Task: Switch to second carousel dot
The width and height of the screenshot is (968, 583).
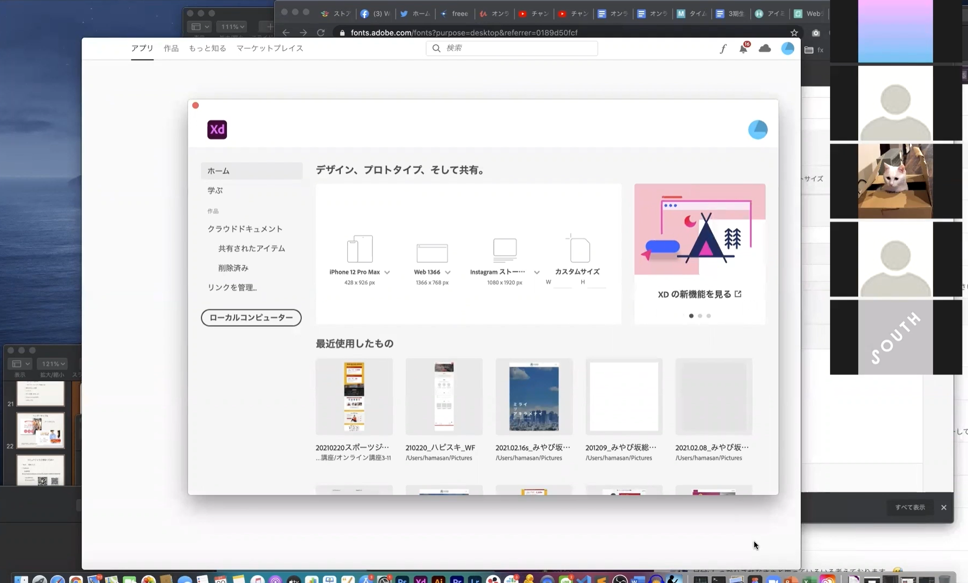Action: click(700, 316)
